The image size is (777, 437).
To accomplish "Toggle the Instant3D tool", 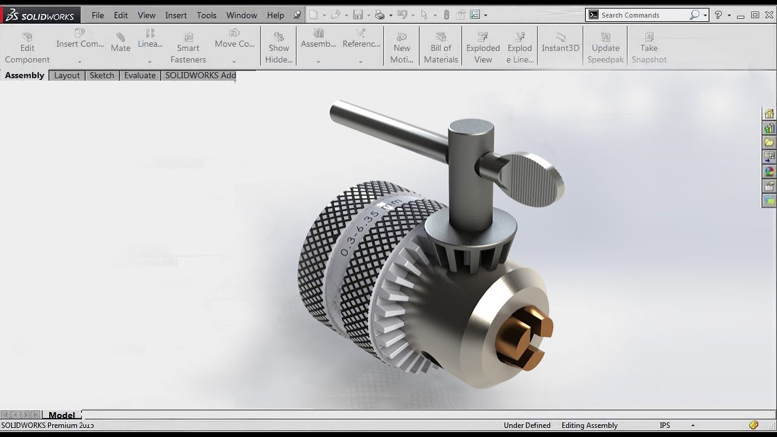I will coord(560,42).
